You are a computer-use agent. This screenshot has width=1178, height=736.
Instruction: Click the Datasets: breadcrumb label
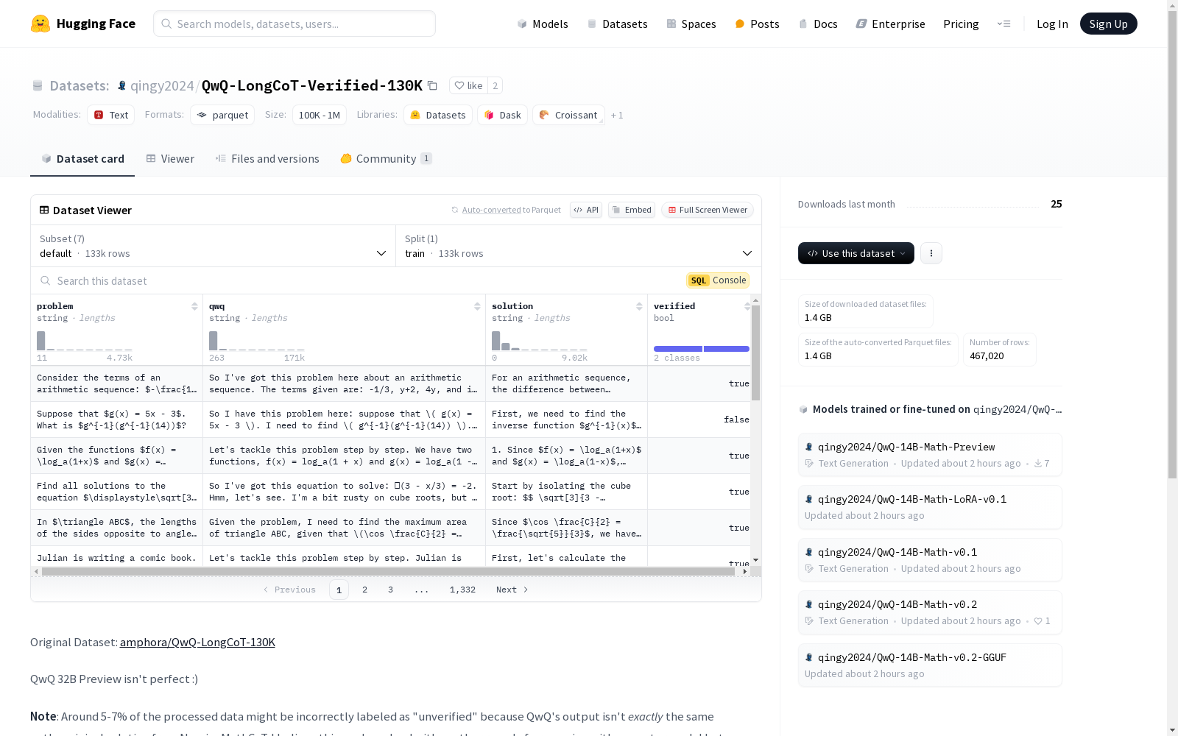point(80,85)
